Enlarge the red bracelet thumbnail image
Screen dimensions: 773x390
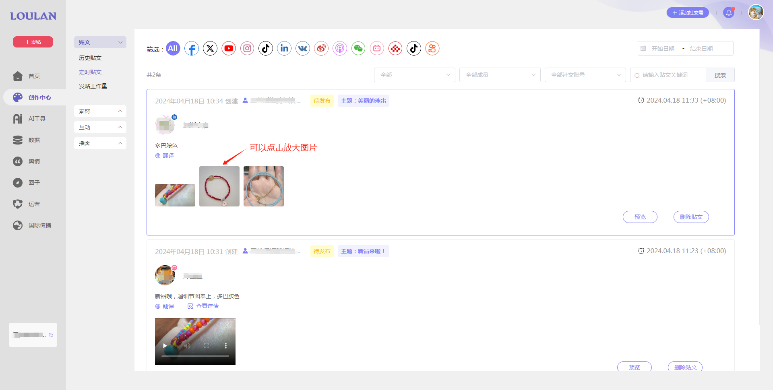(x=219, y=186)
